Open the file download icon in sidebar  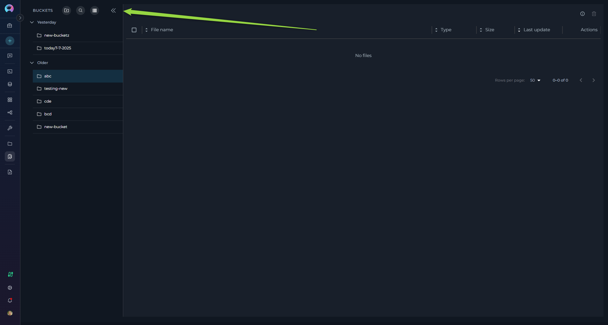pos(10,172)
